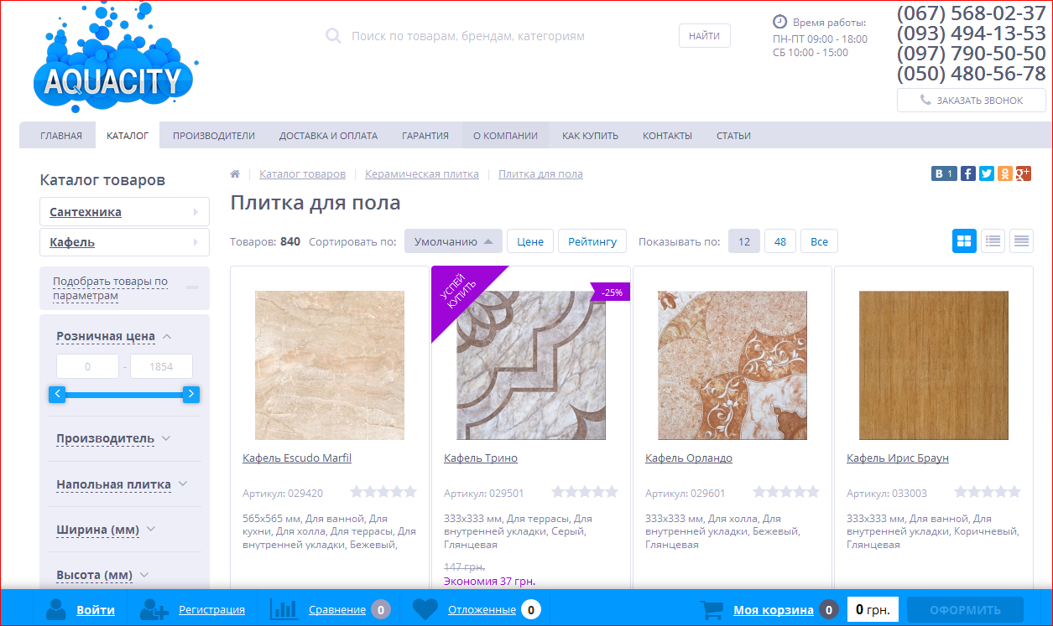This screenshot has width=1053, height=626.
Task: Share via Odnoklassniki orange icon
Action: [1004, 173]
